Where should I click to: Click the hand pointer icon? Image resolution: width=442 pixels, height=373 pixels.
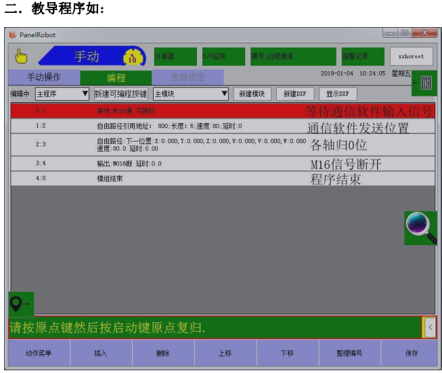pyautogui.click(x=20, y=57)
